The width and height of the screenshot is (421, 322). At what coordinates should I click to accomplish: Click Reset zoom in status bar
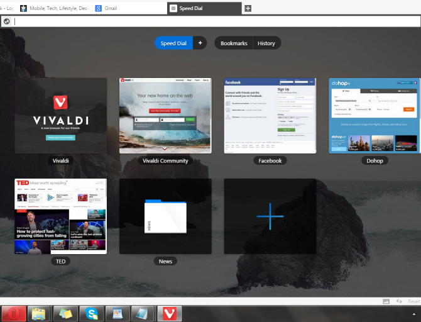(x=413, y=301)
